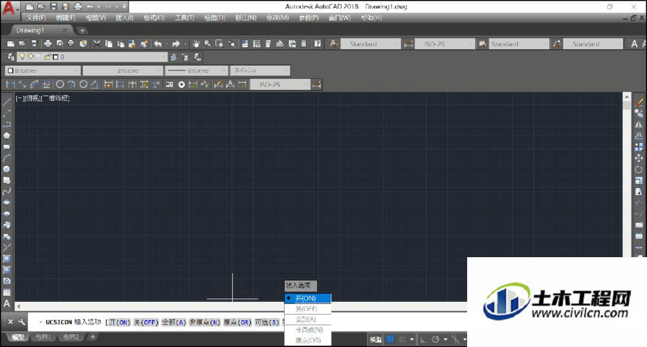This screenshot has width=647, height=347.
Task: Click 全部(A) option in command line
Action: [173, 322]
